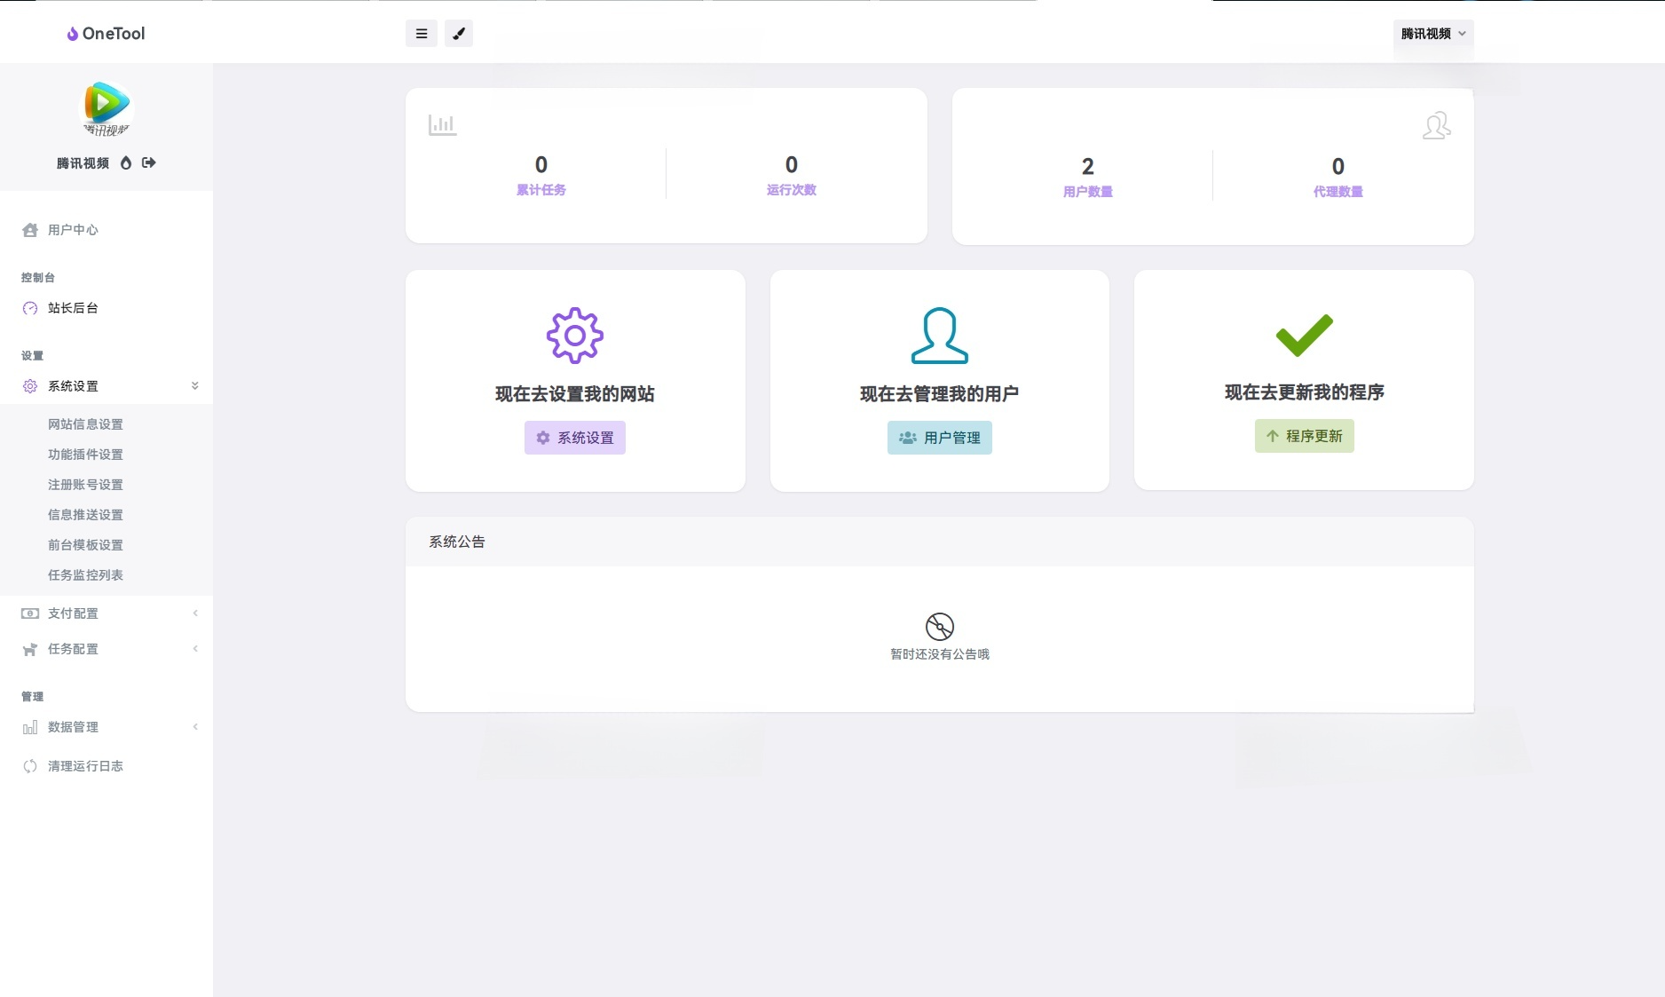Viewport: 1665px width, 997px height.
Task: Click the 系统设置 button on website card
Action: click(574, 437)
